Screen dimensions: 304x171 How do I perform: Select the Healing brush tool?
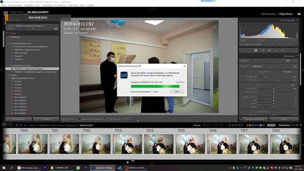point(269,50)
